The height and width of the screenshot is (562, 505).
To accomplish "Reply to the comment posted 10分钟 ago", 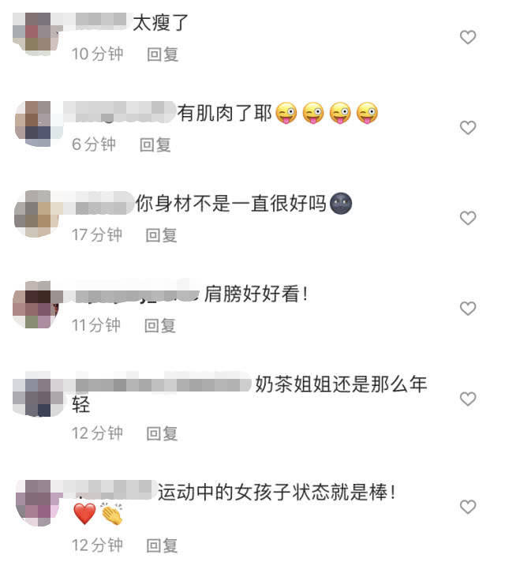I will [163, 54].
